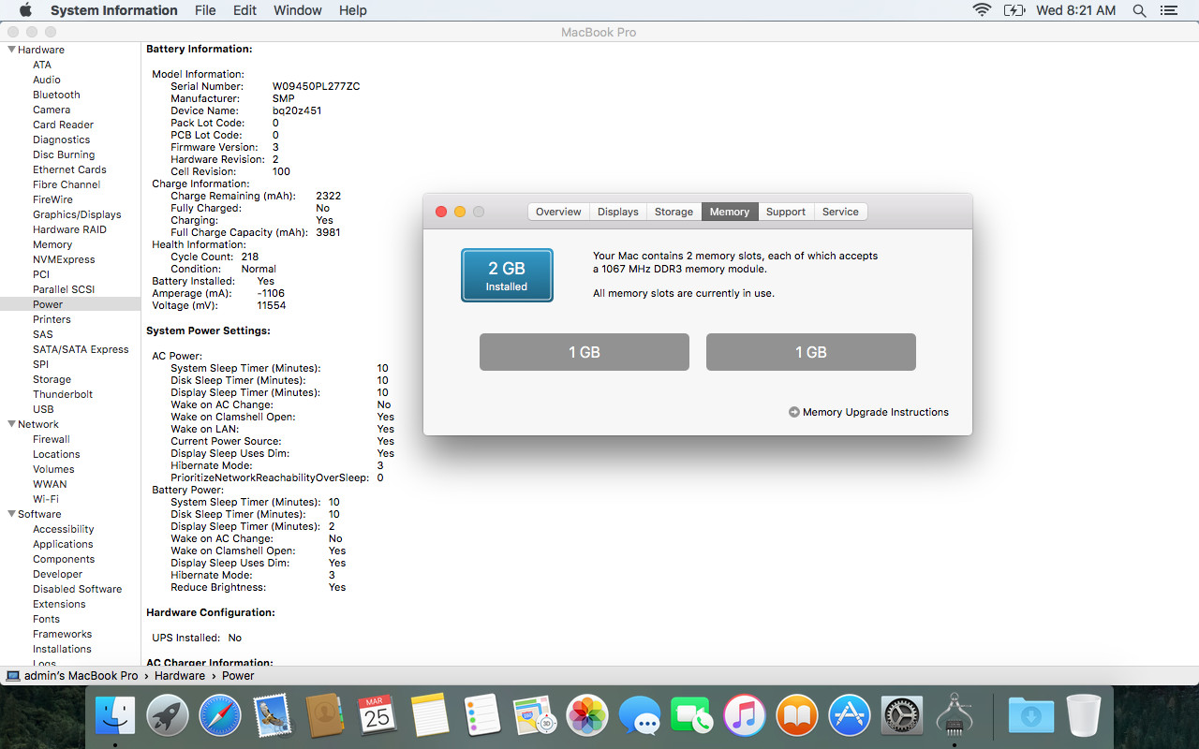This screenshot has width=1199, height=749.
Task: Open Messages in the Dock
Action: [640, 716]
